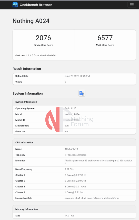Click the Views count row
Screen dimensions: 139x220
[74, 82]
